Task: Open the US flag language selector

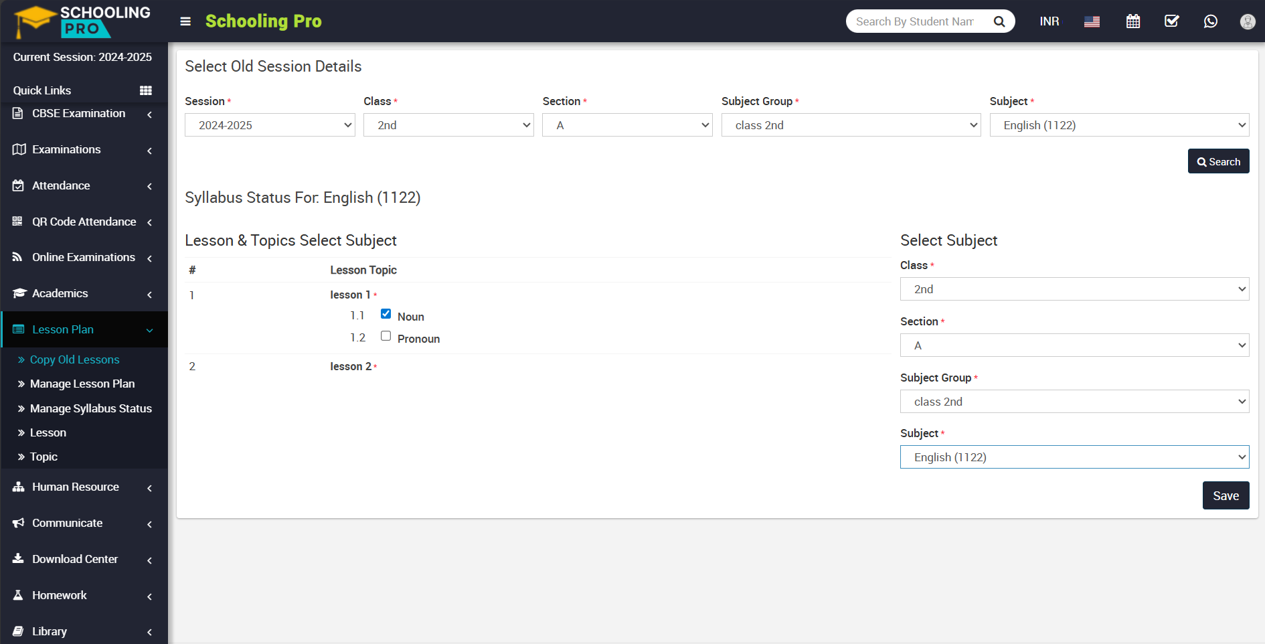Action: click(1092, 21)
